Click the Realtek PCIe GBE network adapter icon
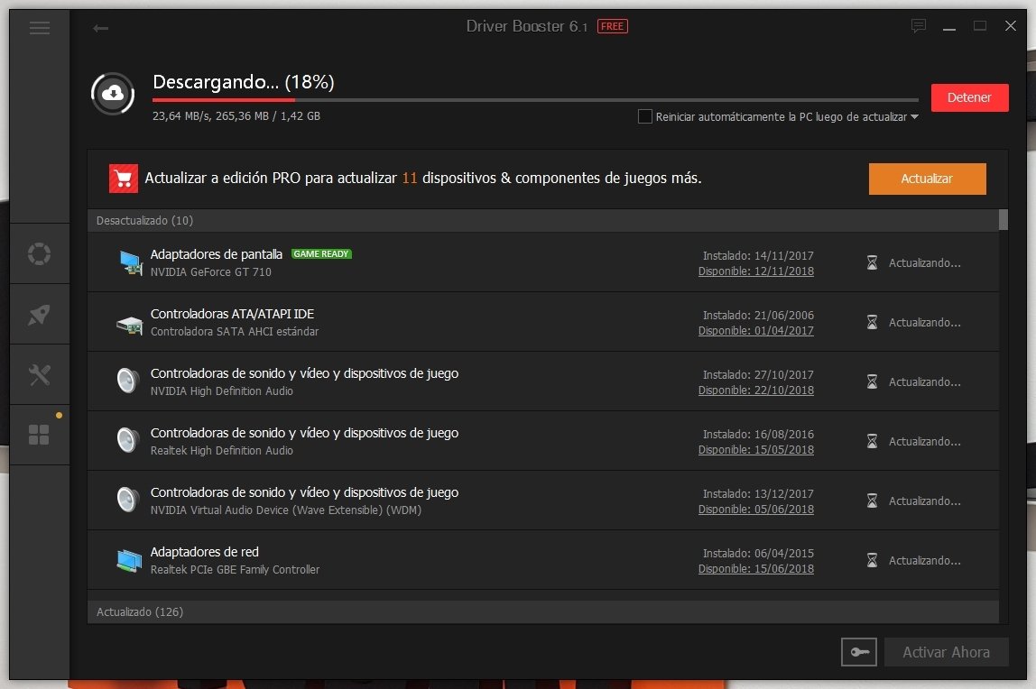The image size is (1036, 689). [x=130, y=560]
